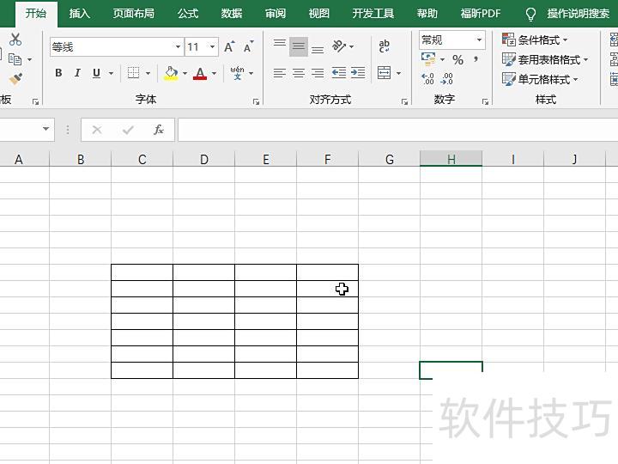Screen dimensions: 618x464
Task: Center text horizontally
Action: [x=299, y=73]
